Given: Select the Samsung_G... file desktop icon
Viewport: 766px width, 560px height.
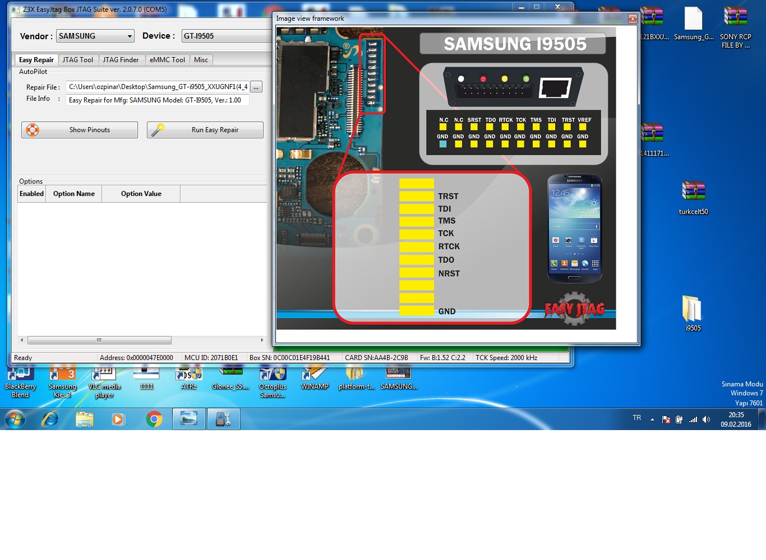Looking at the screenshot, I should [x=694, y=24].
